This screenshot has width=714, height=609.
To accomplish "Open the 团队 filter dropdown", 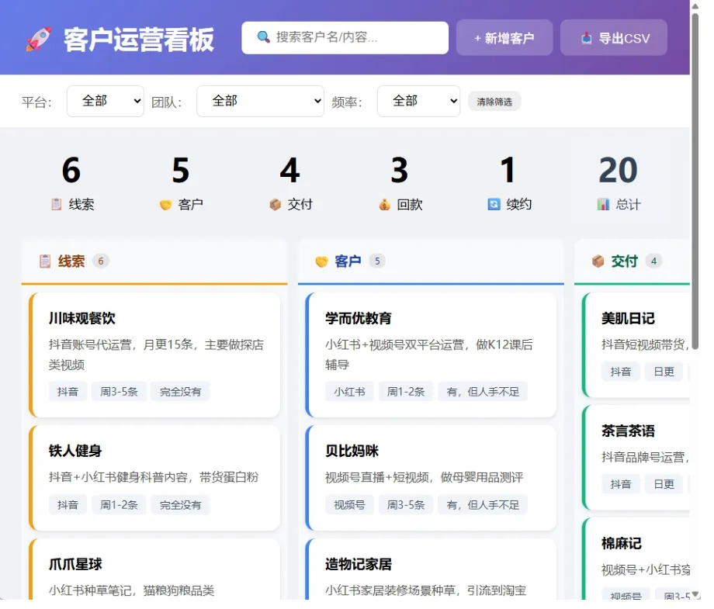I will coord(261,101).
